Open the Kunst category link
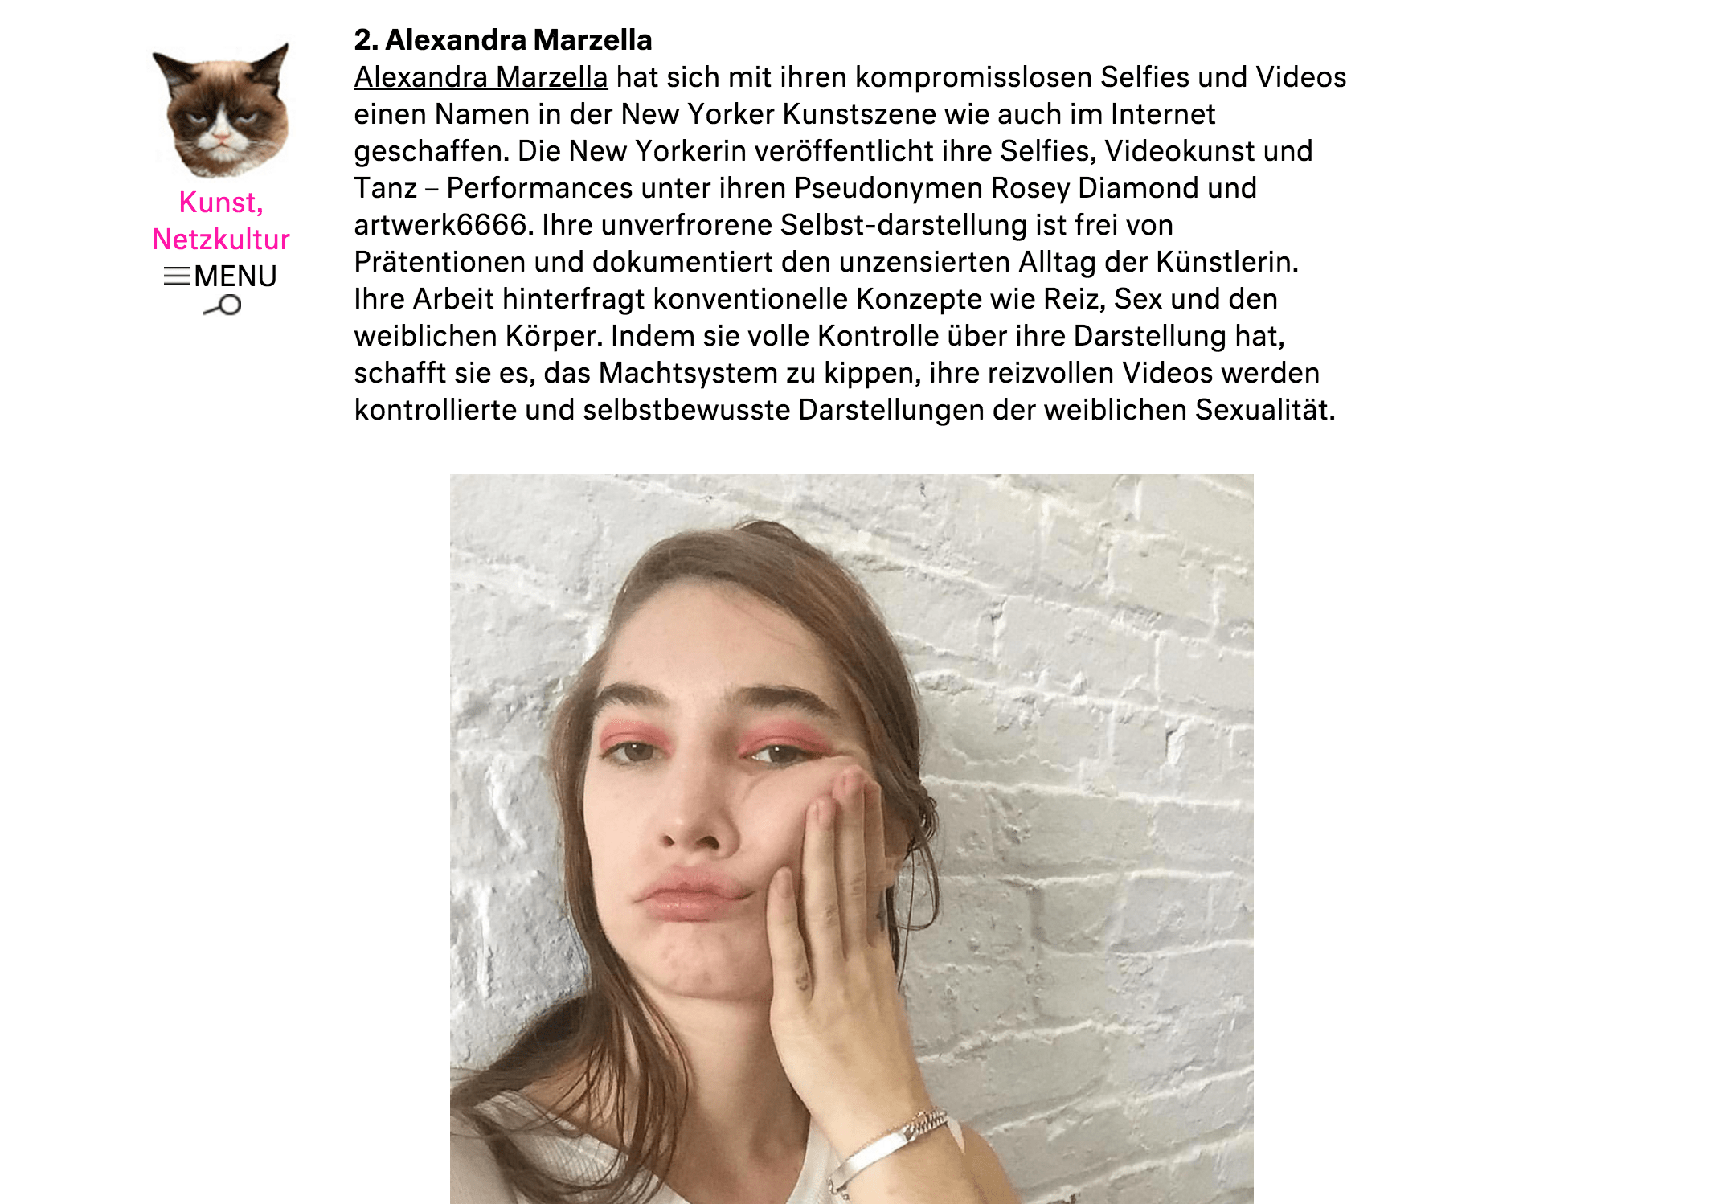The image size is (1736, 1204). pyautogui.click(x=221, y=203)
